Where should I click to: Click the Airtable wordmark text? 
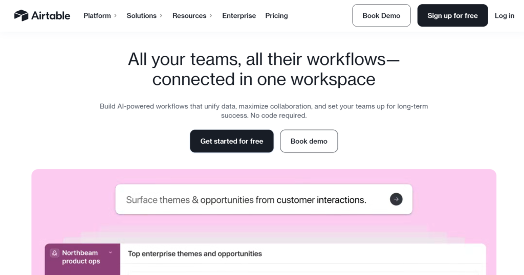(x=51, y=15)
